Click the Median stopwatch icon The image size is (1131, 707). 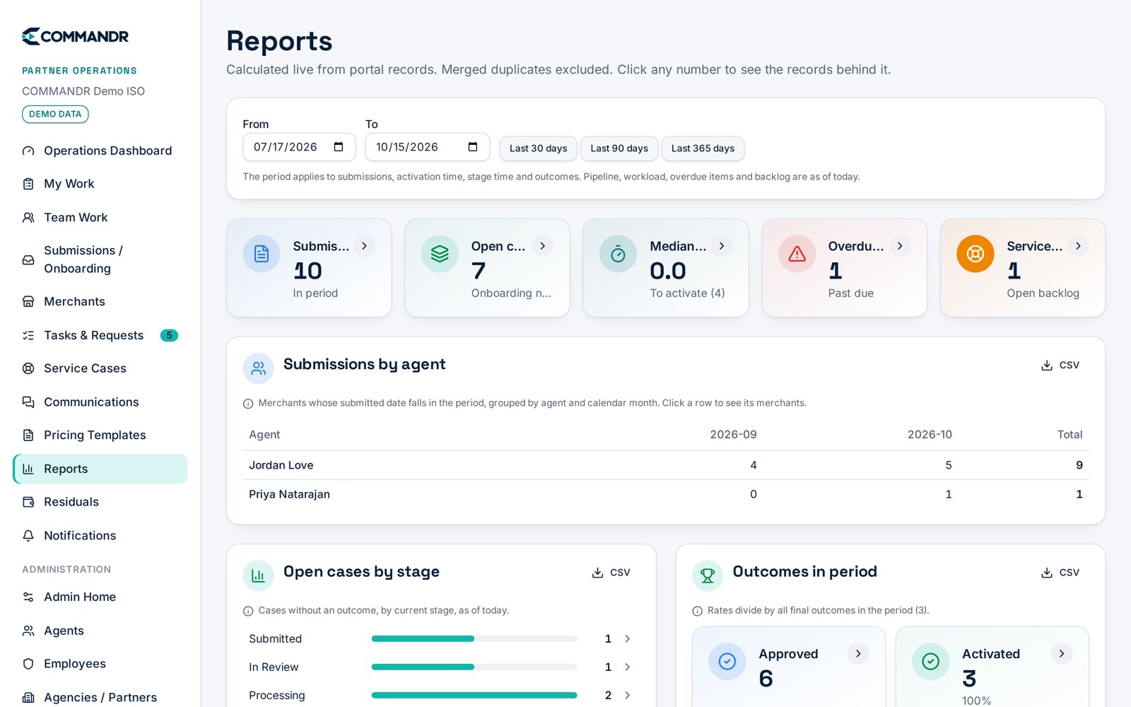pyautogui.click(x=618, y=254)
